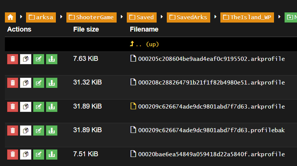Delete the 000209c626674ade9dc9801abd7f7d63.arkprofile file

[12, 107]
